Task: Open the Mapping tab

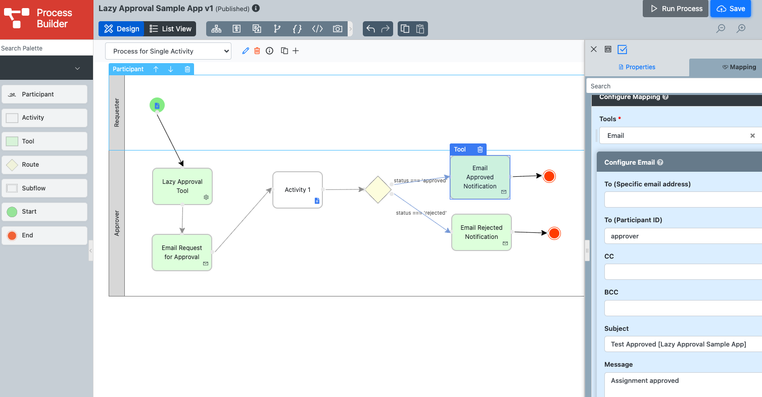Action: point(739,67)
